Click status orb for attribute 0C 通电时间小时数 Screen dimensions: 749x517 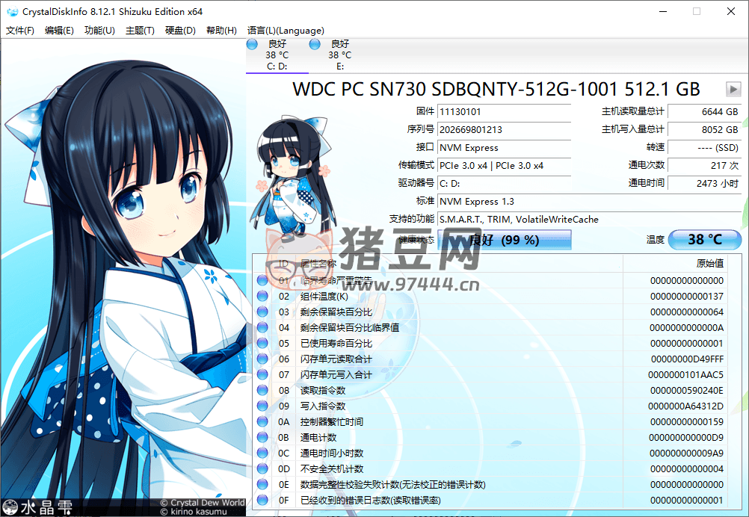[x=262, y=453]
